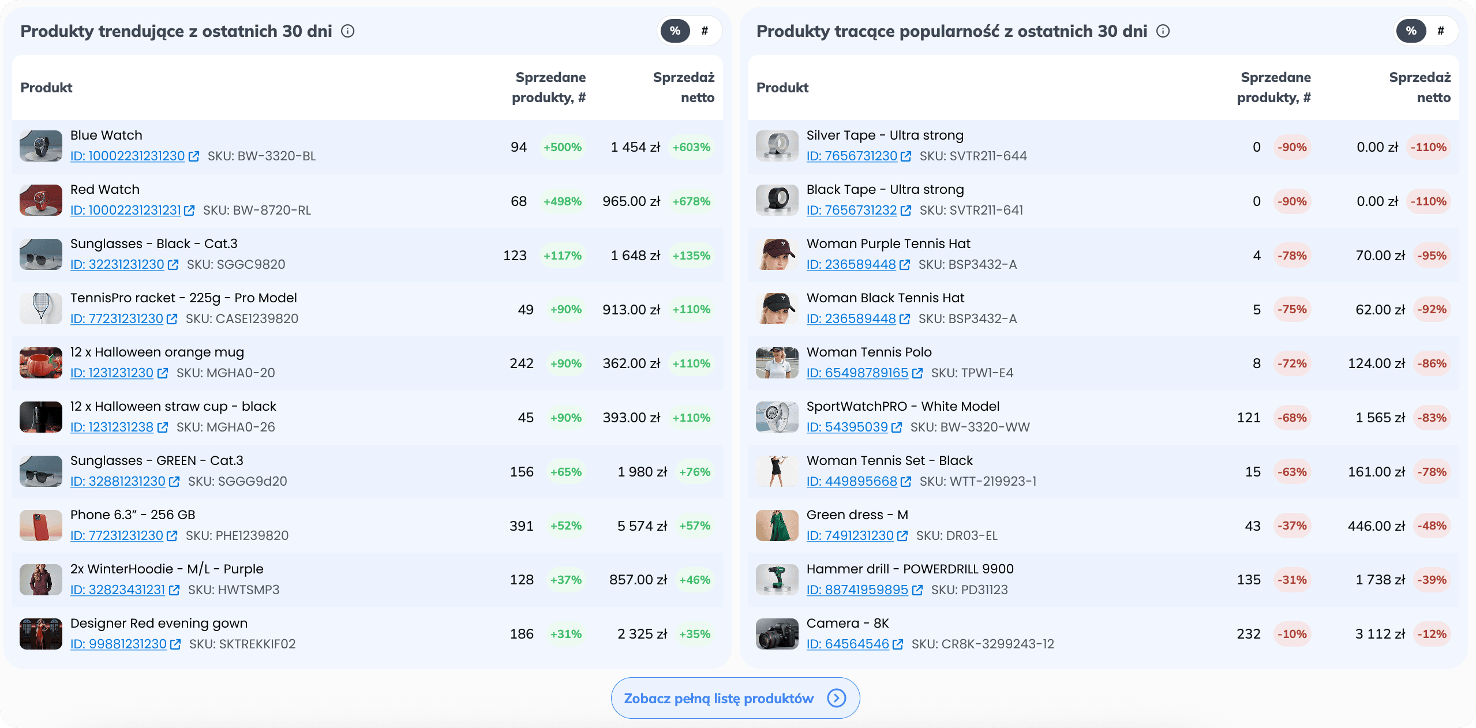Switch losing popularity table to # view
This screenshot has width=1476, height=728.
pos(1441,31)
